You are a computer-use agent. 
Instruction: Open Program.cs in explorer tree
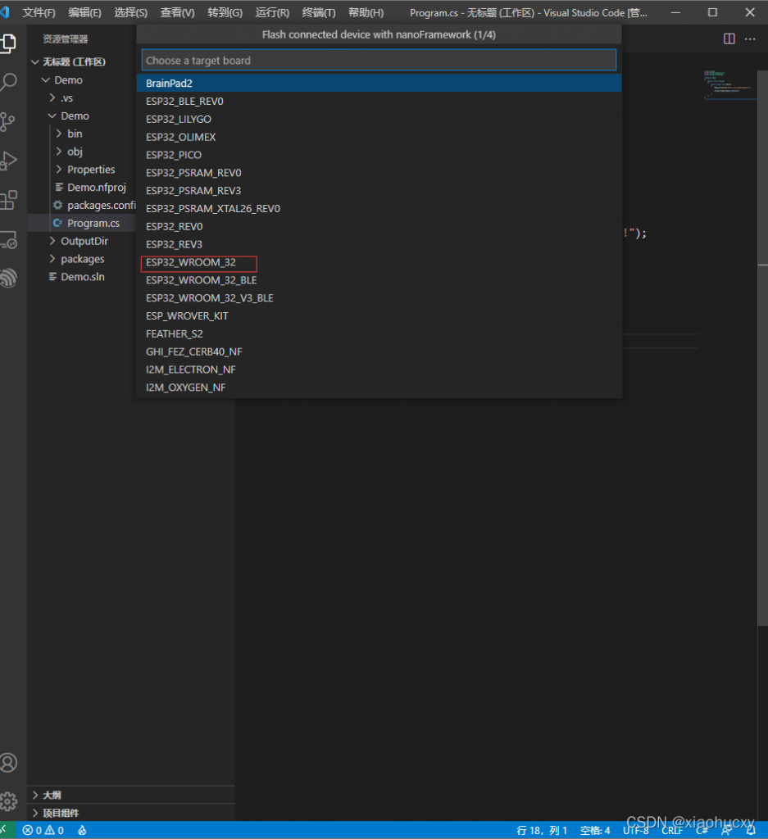coord(93,223)
